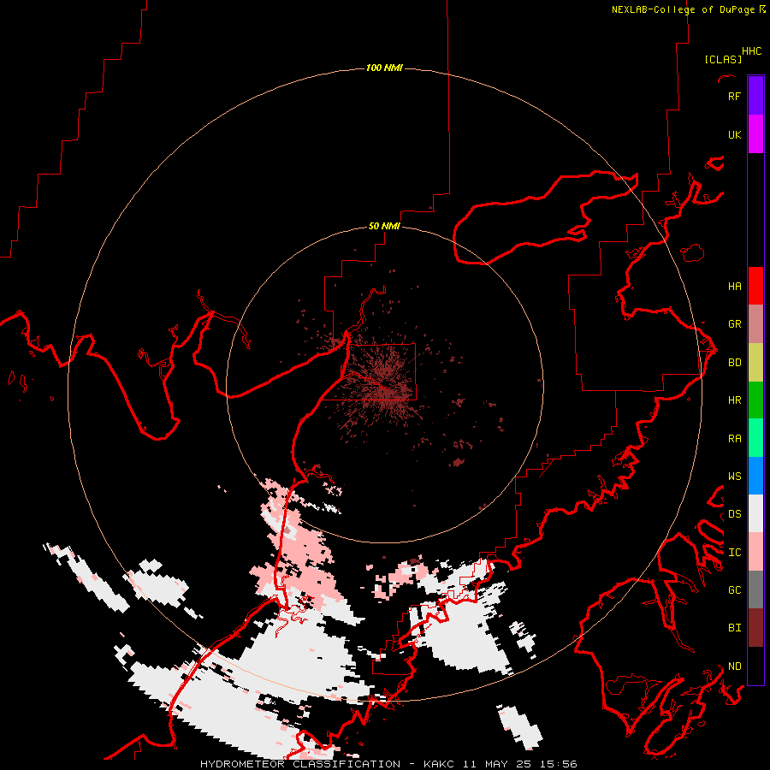Click the 'HR' legend label
770x770 pixels.
coord(734,400)
